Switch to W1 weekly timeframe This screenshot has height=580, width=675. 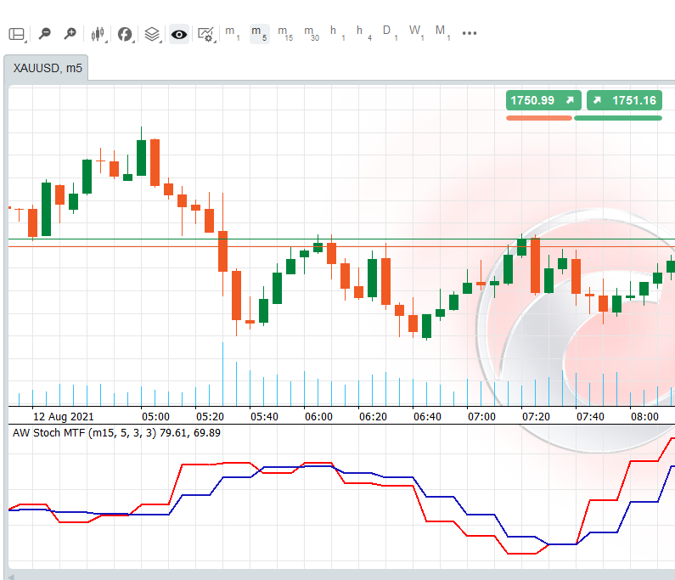point(416,33)
